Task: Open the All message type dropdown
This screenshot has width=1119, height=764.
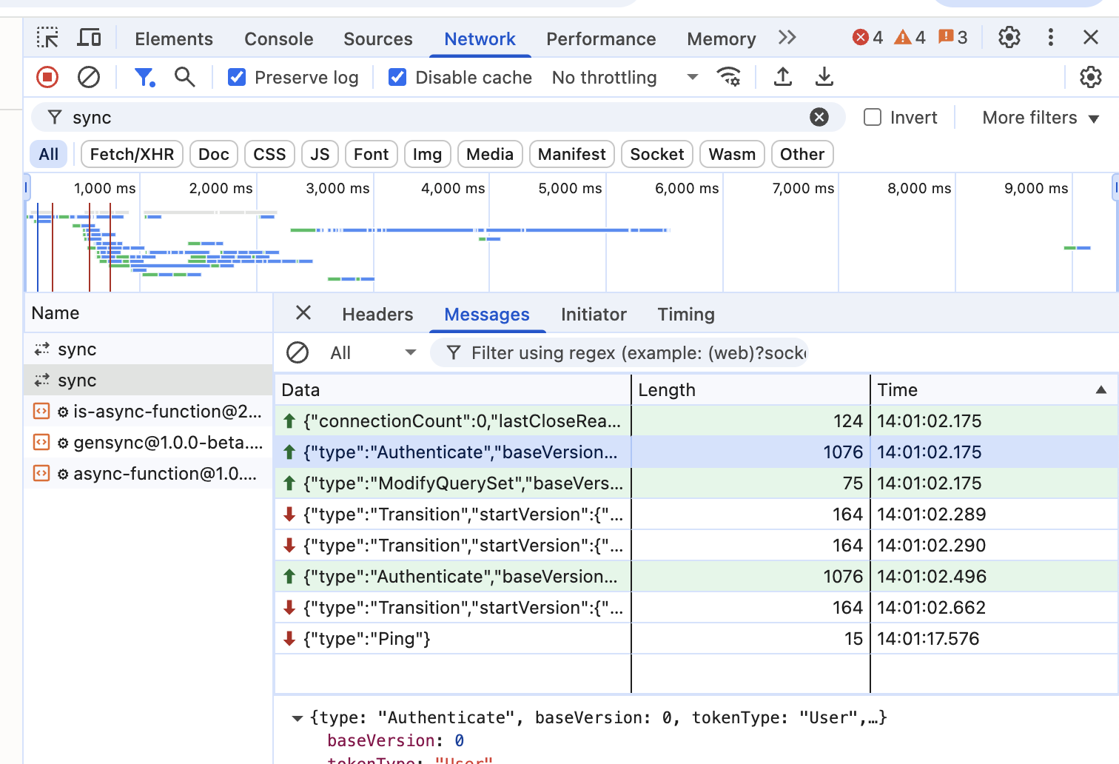Action: pyautogui.click(x=372, y=353)
